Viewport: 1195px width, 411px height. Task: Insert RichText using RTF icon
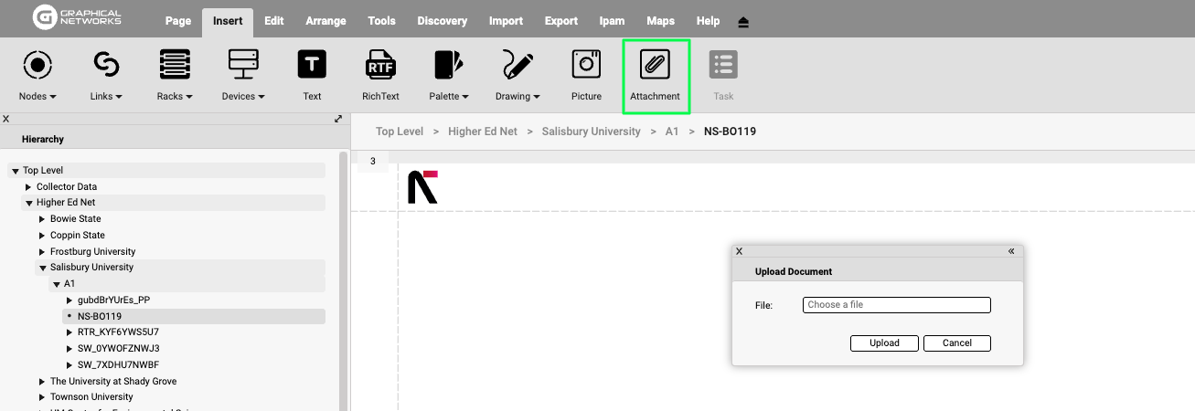coord(380,65)
